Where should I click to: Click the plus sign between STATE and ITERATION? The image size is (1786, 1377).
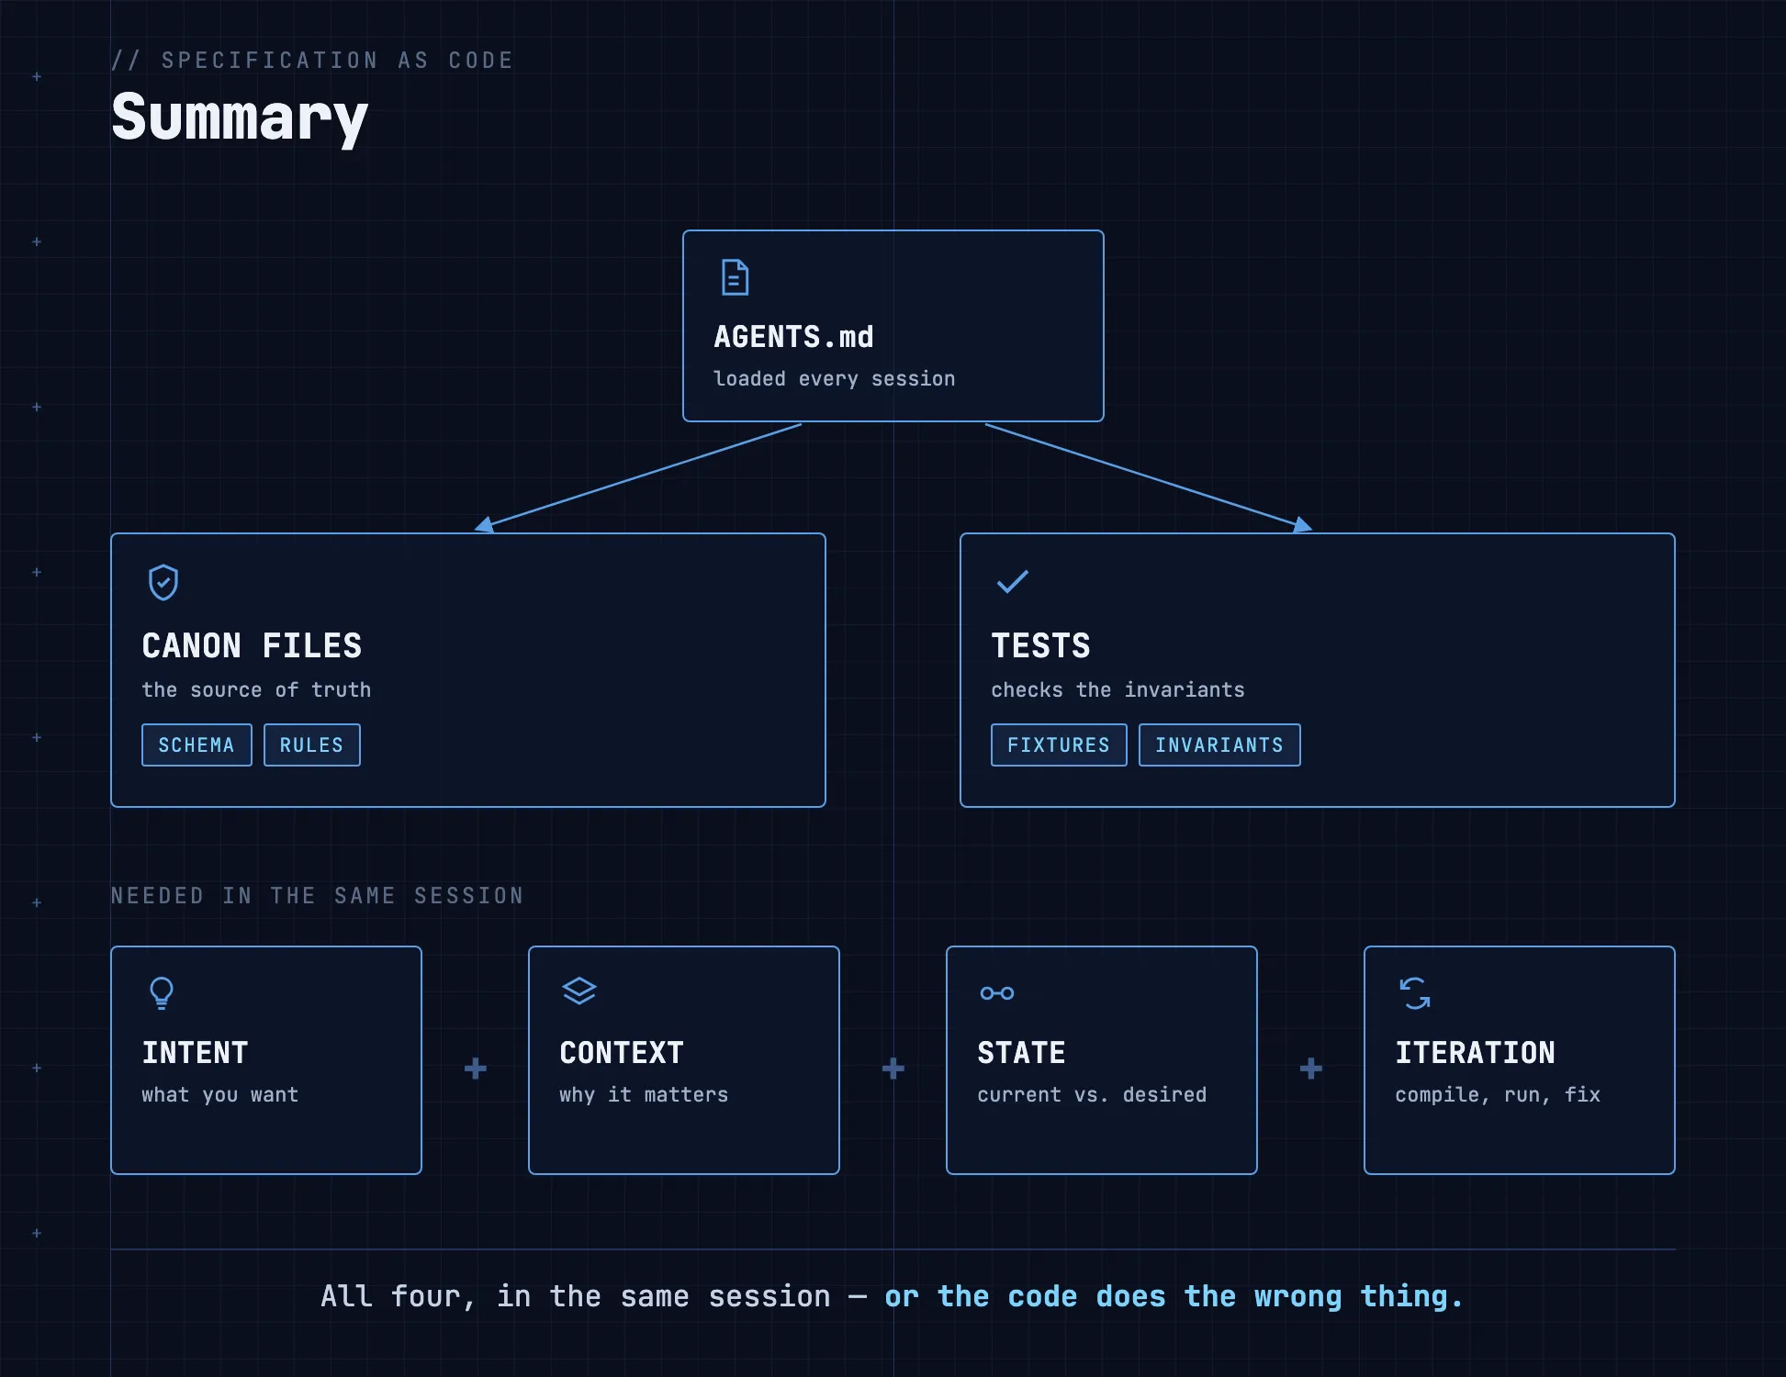coord(1311,1069)
